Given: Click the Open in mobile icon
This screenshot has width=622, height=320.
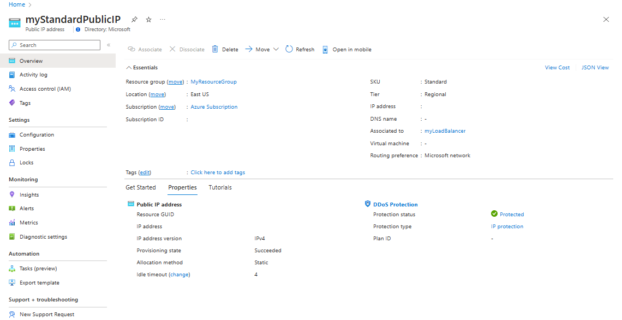Looking at the screenshot, I should coord(326,49).
